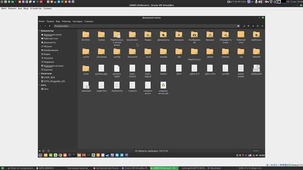
Task: Open the Закладки menu
Action: click(x=78, y=21)
